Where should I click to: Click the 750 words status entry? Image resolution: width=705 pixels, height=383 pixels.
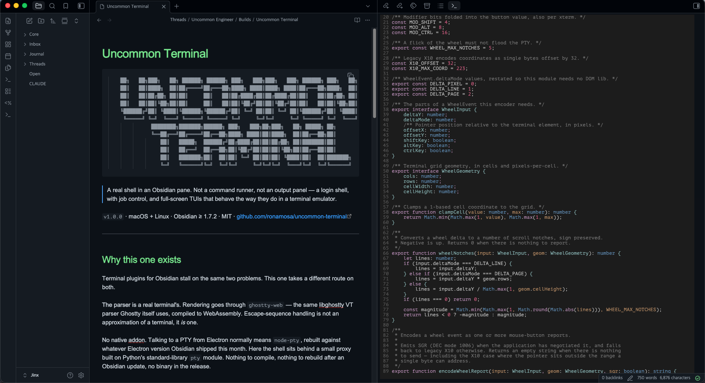coord(647,378)
